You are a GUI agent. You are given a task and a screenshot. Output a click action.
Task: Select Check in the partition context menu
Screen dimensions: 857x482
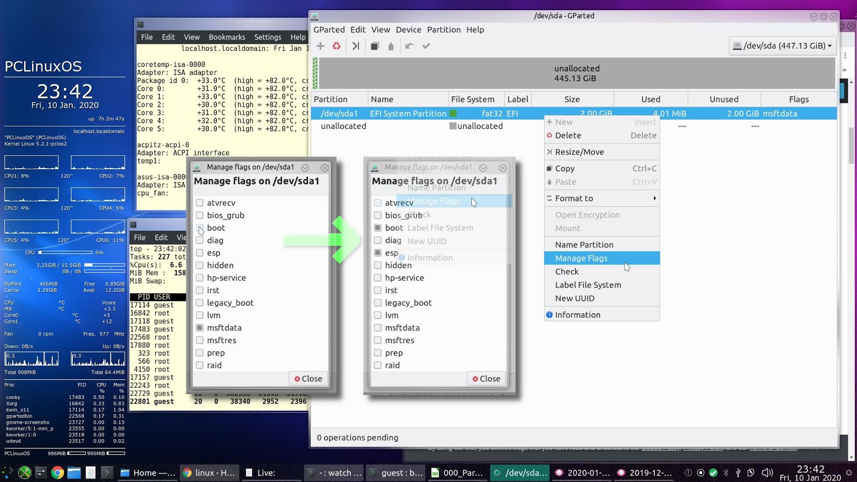click(602, 272)
